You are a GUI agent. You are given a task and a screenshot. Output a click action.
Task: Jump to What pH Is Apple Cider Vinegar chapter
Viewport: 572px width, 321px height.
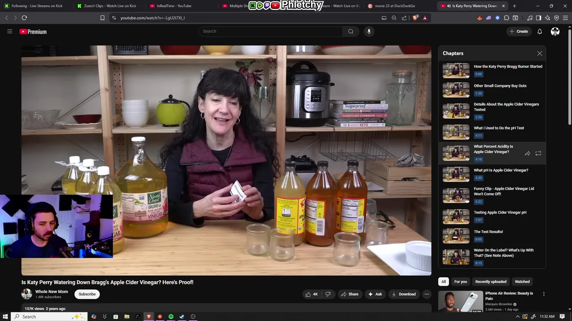(x=492, y=175)
